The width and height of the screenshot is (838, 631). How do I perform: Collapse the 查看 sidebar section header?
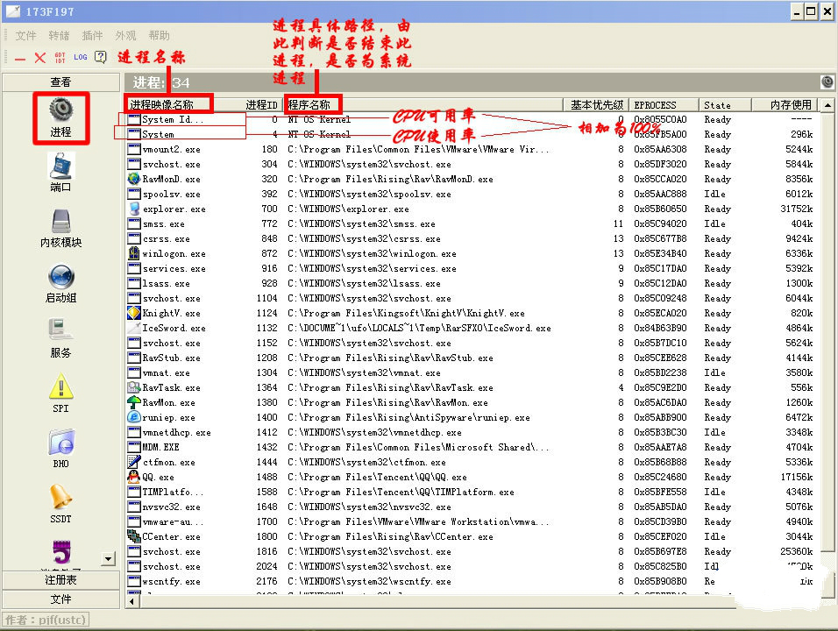[60, 82]
